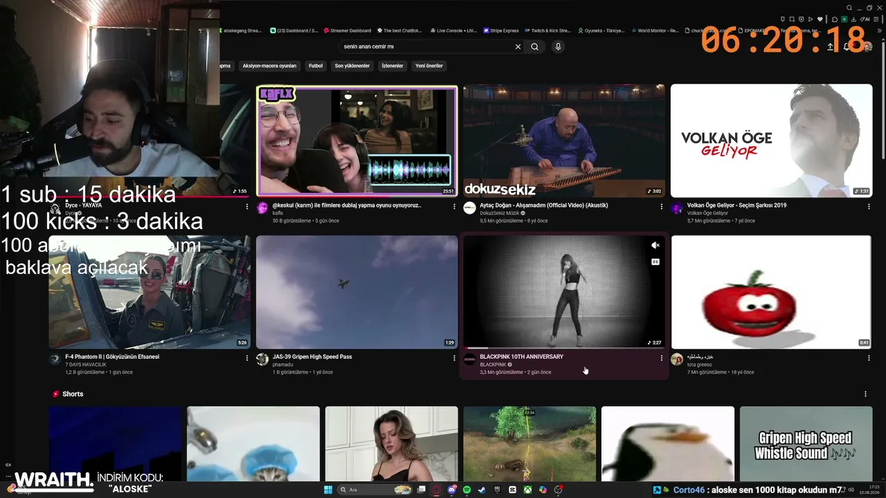
Task: Select the Aksiyon-macera oyunları filter chip
Action: coord(269,66)
